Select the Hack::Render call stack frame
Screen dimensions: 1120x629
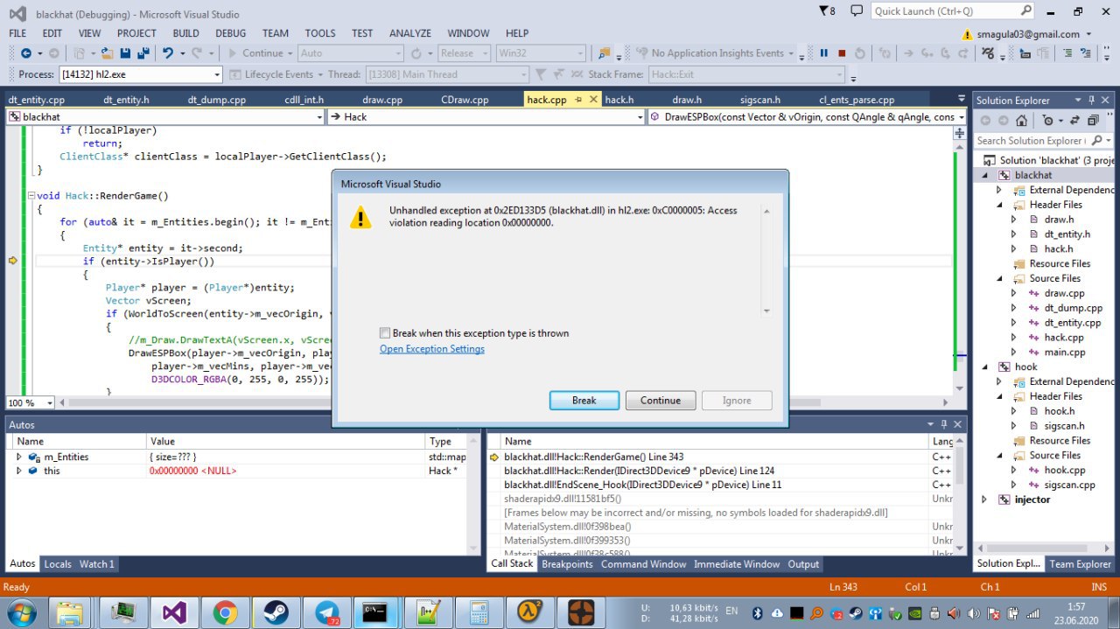pyautogui.click(x=640, y=471)
